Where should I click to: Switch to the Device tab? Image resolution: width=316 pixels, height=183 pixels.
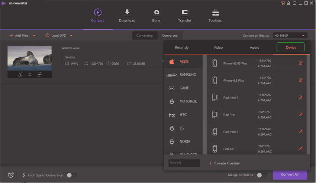[x=291, y=47]
